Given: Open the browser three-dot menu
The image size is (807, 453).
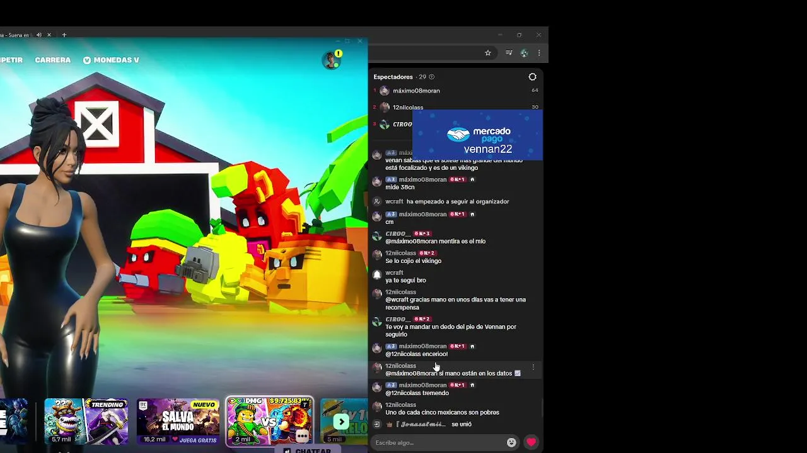Looking at the screenshot, I should pos(538,53).
